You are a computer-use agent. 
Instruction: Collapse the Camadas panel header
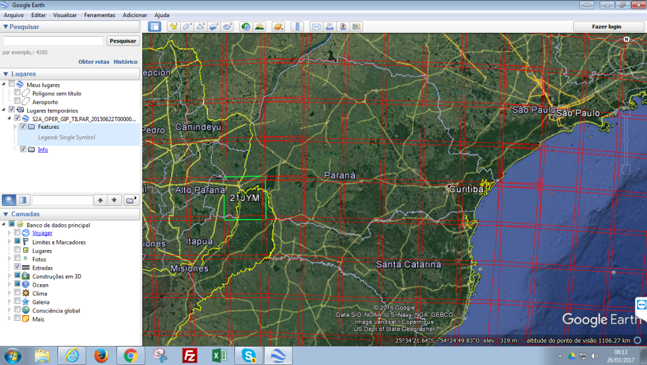coord(6,214)
